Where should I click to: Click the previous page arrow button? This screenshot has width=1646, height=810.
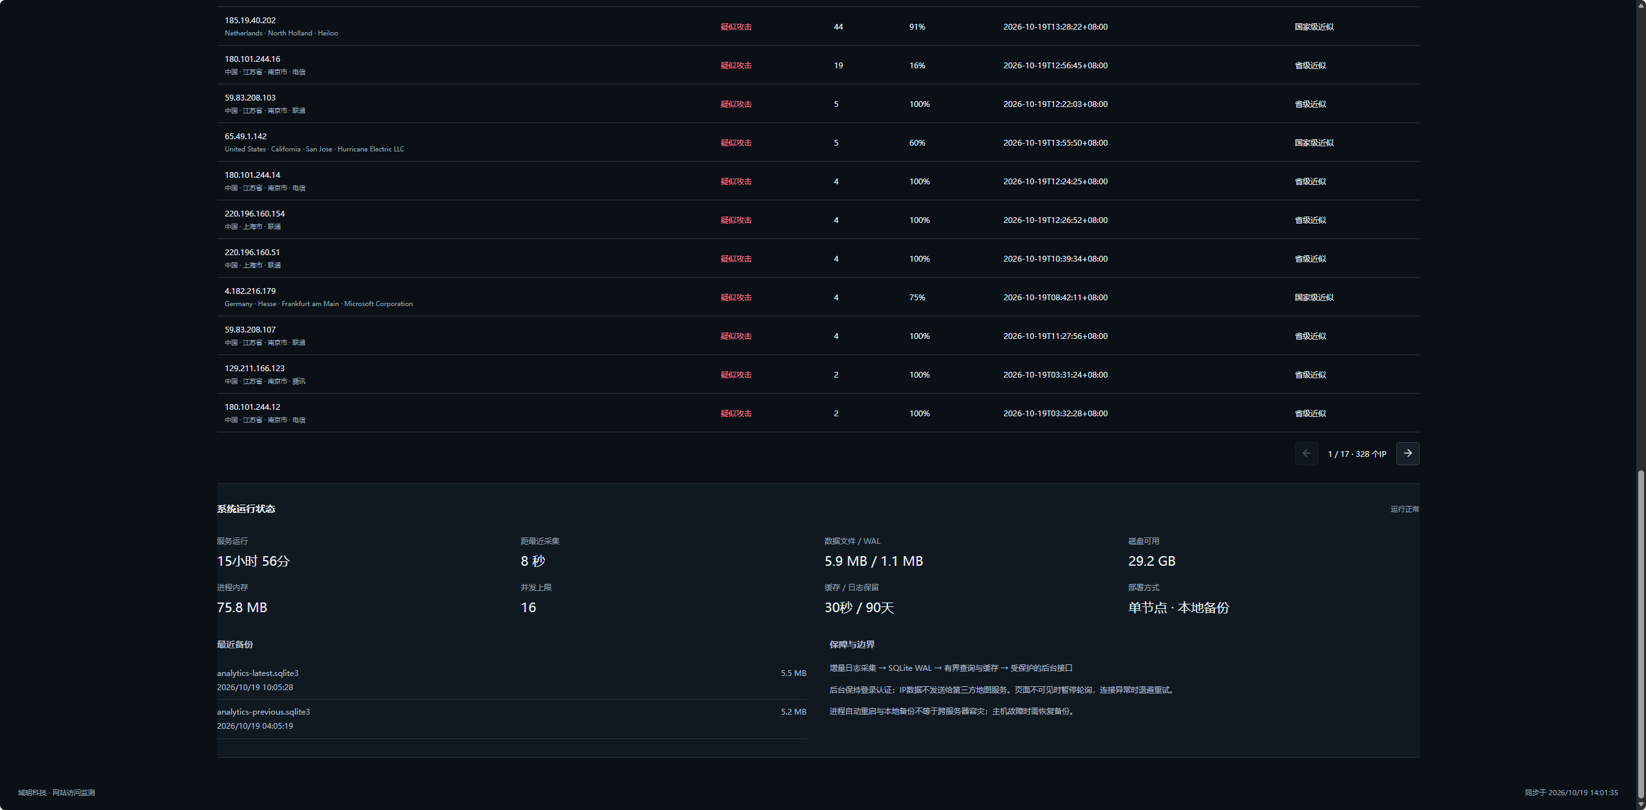click(1306, 454)
